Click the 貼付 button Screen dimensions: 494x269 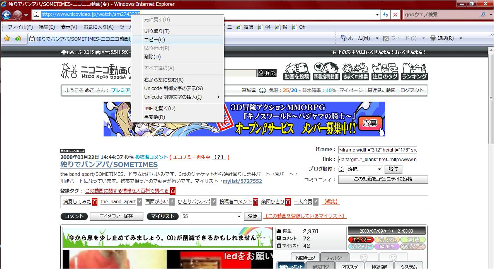(x=393, y=169)
